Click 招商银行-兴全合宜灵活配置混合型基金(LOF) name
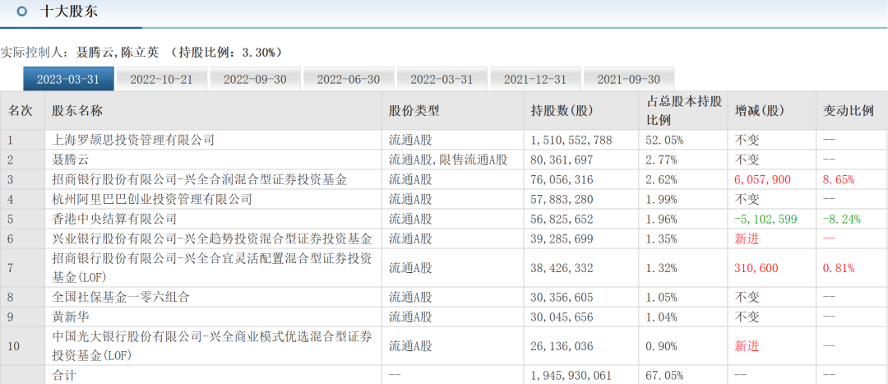Image resolution: width=888 pixels, height=384 pixels. coord(212,268)
